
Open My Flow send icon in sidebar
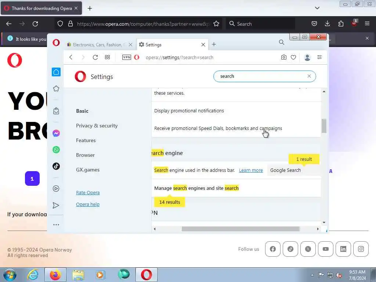pos(56,205)
